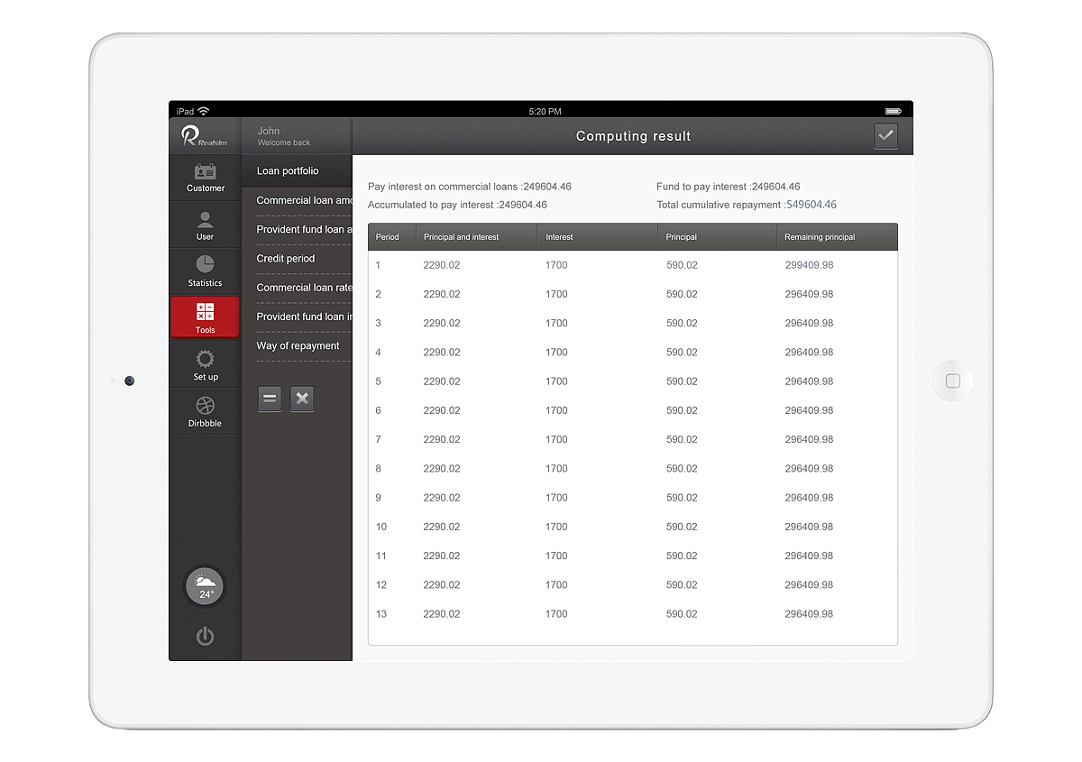
Task: Tap Pay interest on commercial loans text
Action: click(470, 187)
